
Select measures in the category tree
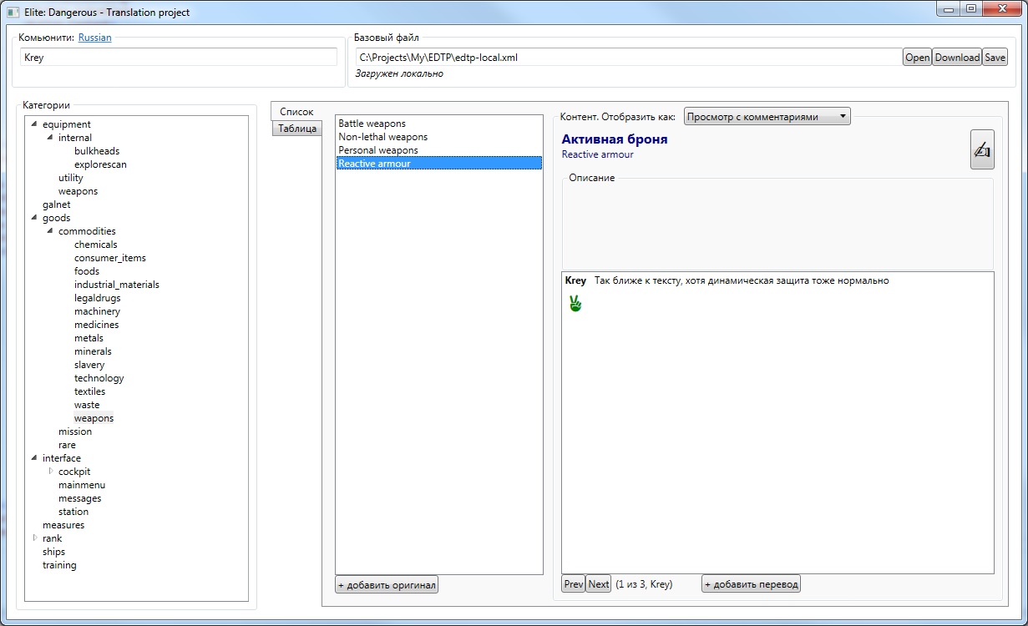[x=63, y=525]
